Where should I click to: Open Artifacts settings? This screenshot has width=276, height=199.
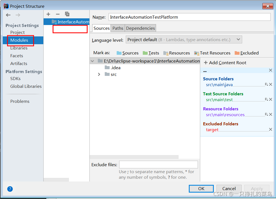[19, 63]
